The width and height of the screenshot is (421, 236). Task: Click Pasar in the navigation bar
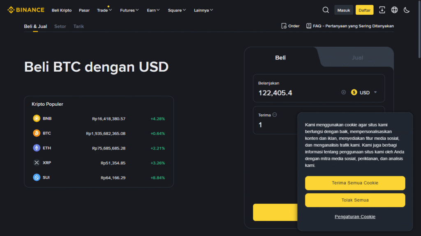[x=84, y=10]
